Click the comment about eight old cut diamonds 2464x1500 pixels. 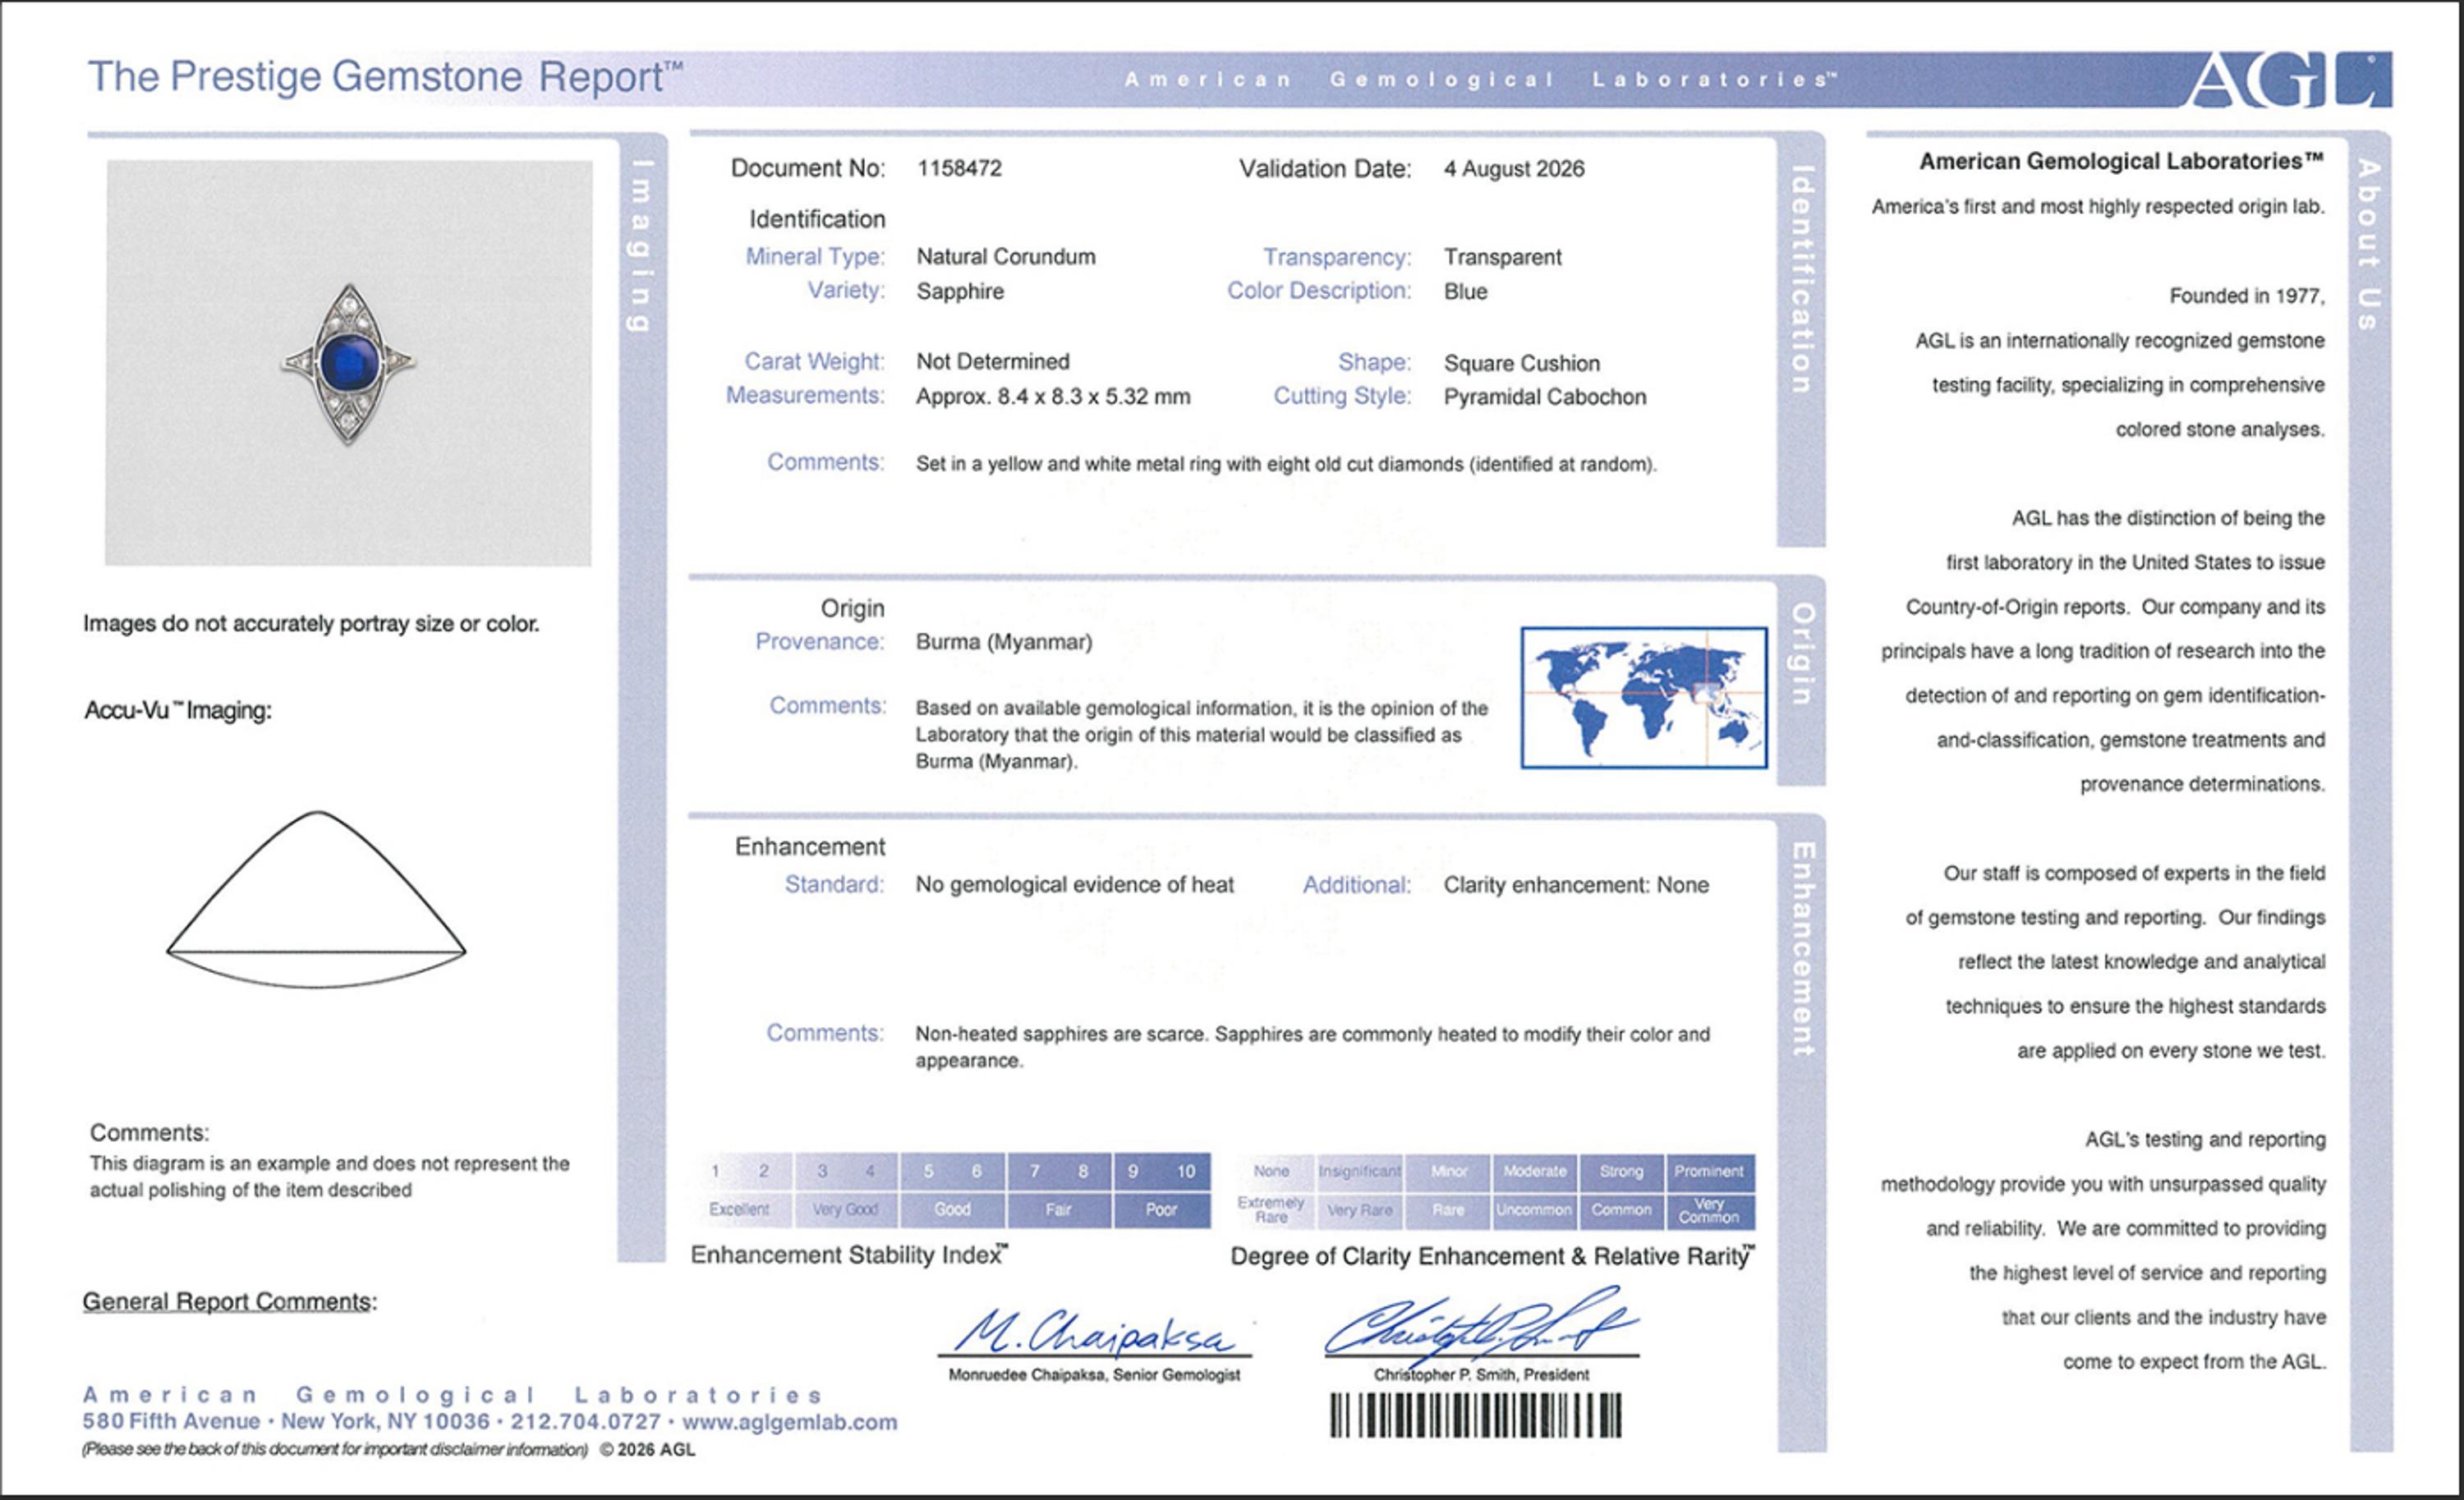coord(1286,464)
